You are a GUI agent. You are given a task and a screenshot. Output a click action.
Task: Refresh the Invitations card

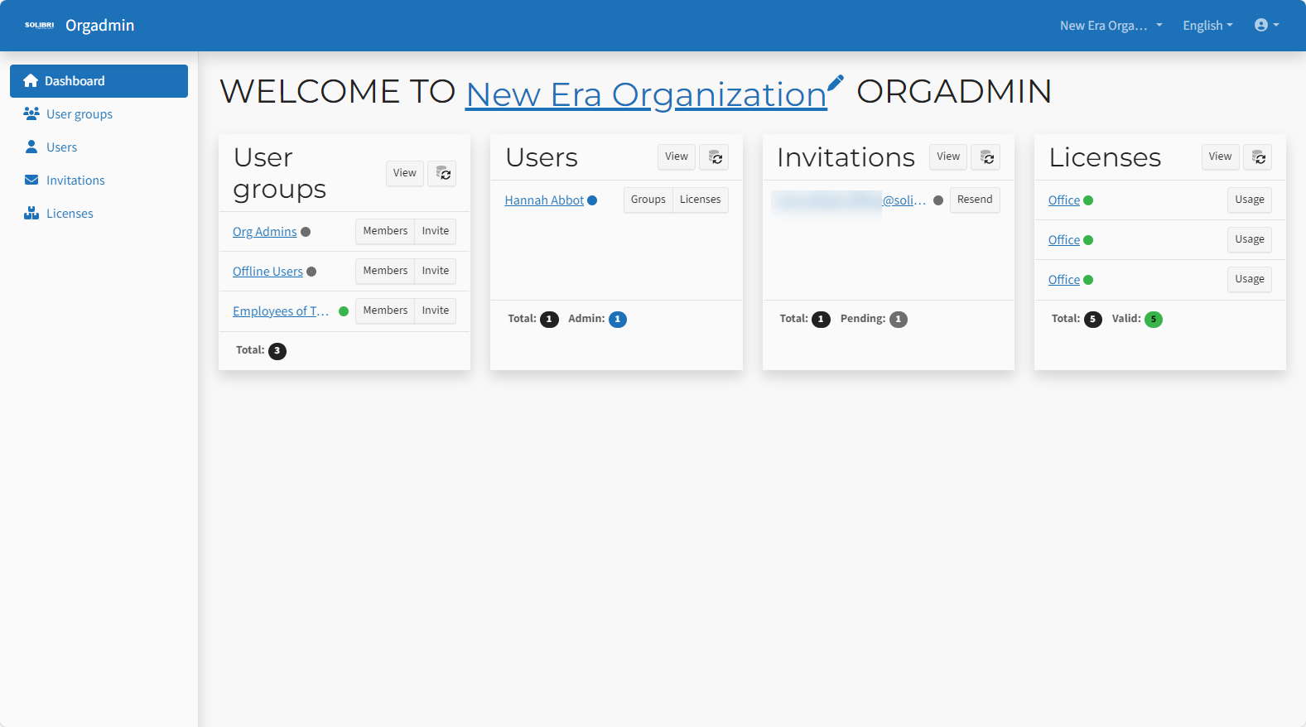986,156
